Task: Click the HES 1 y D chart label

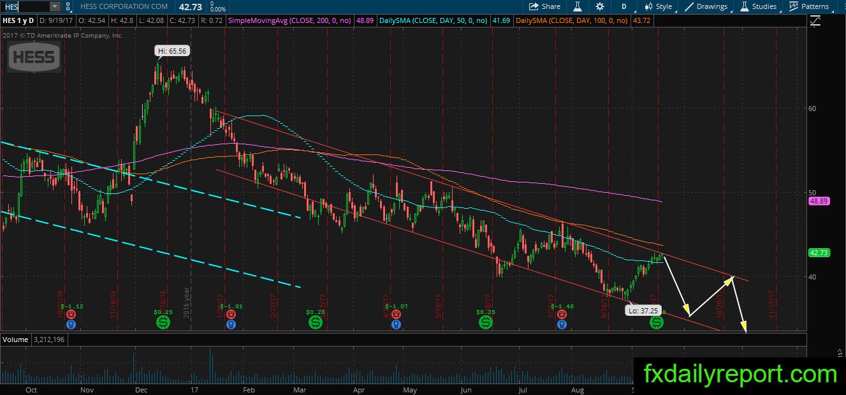Action: tap(18, 21)
